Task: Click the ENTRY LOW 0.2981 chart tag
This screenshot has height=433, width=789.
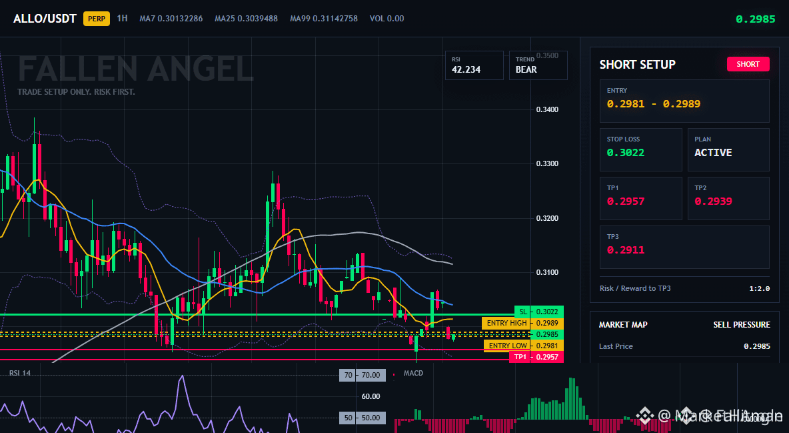Action: (524, 346)
